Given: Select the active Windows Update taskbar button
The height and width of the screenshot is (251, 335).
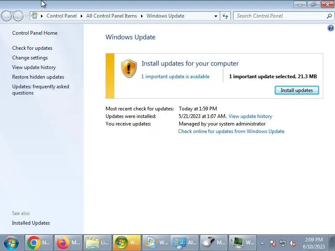Looking at the screenshot, I should coord(127,243).
